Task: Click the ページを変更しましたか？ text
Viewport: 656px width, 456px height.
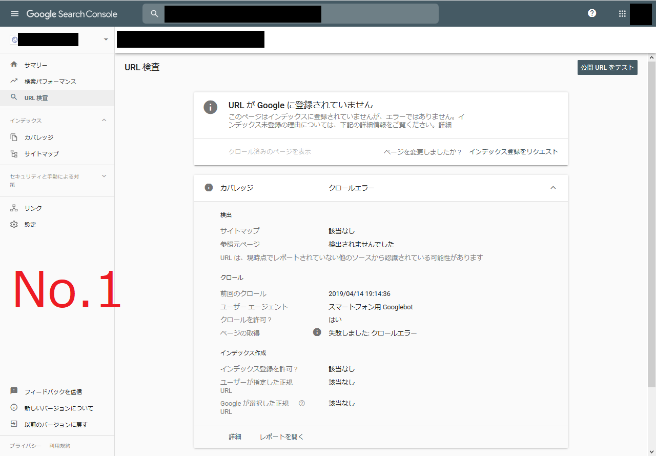Action: [x=423, y=152]
